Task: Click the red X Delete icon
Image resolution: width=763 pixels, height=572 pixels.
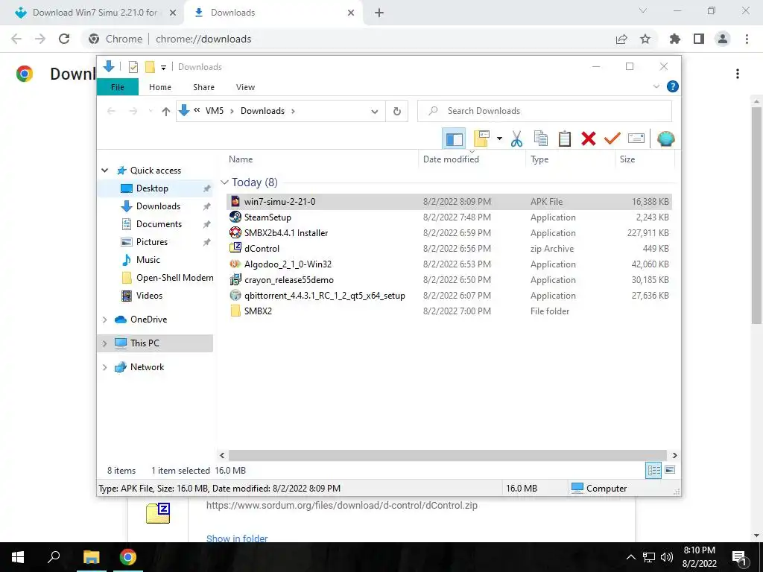Action: tap(589, 139)
